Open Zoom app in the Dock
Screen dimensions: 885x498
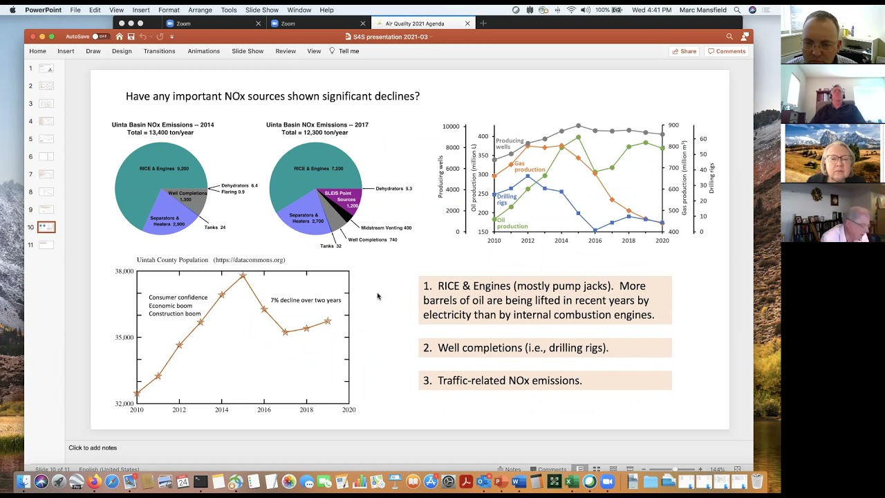(608, 481)
